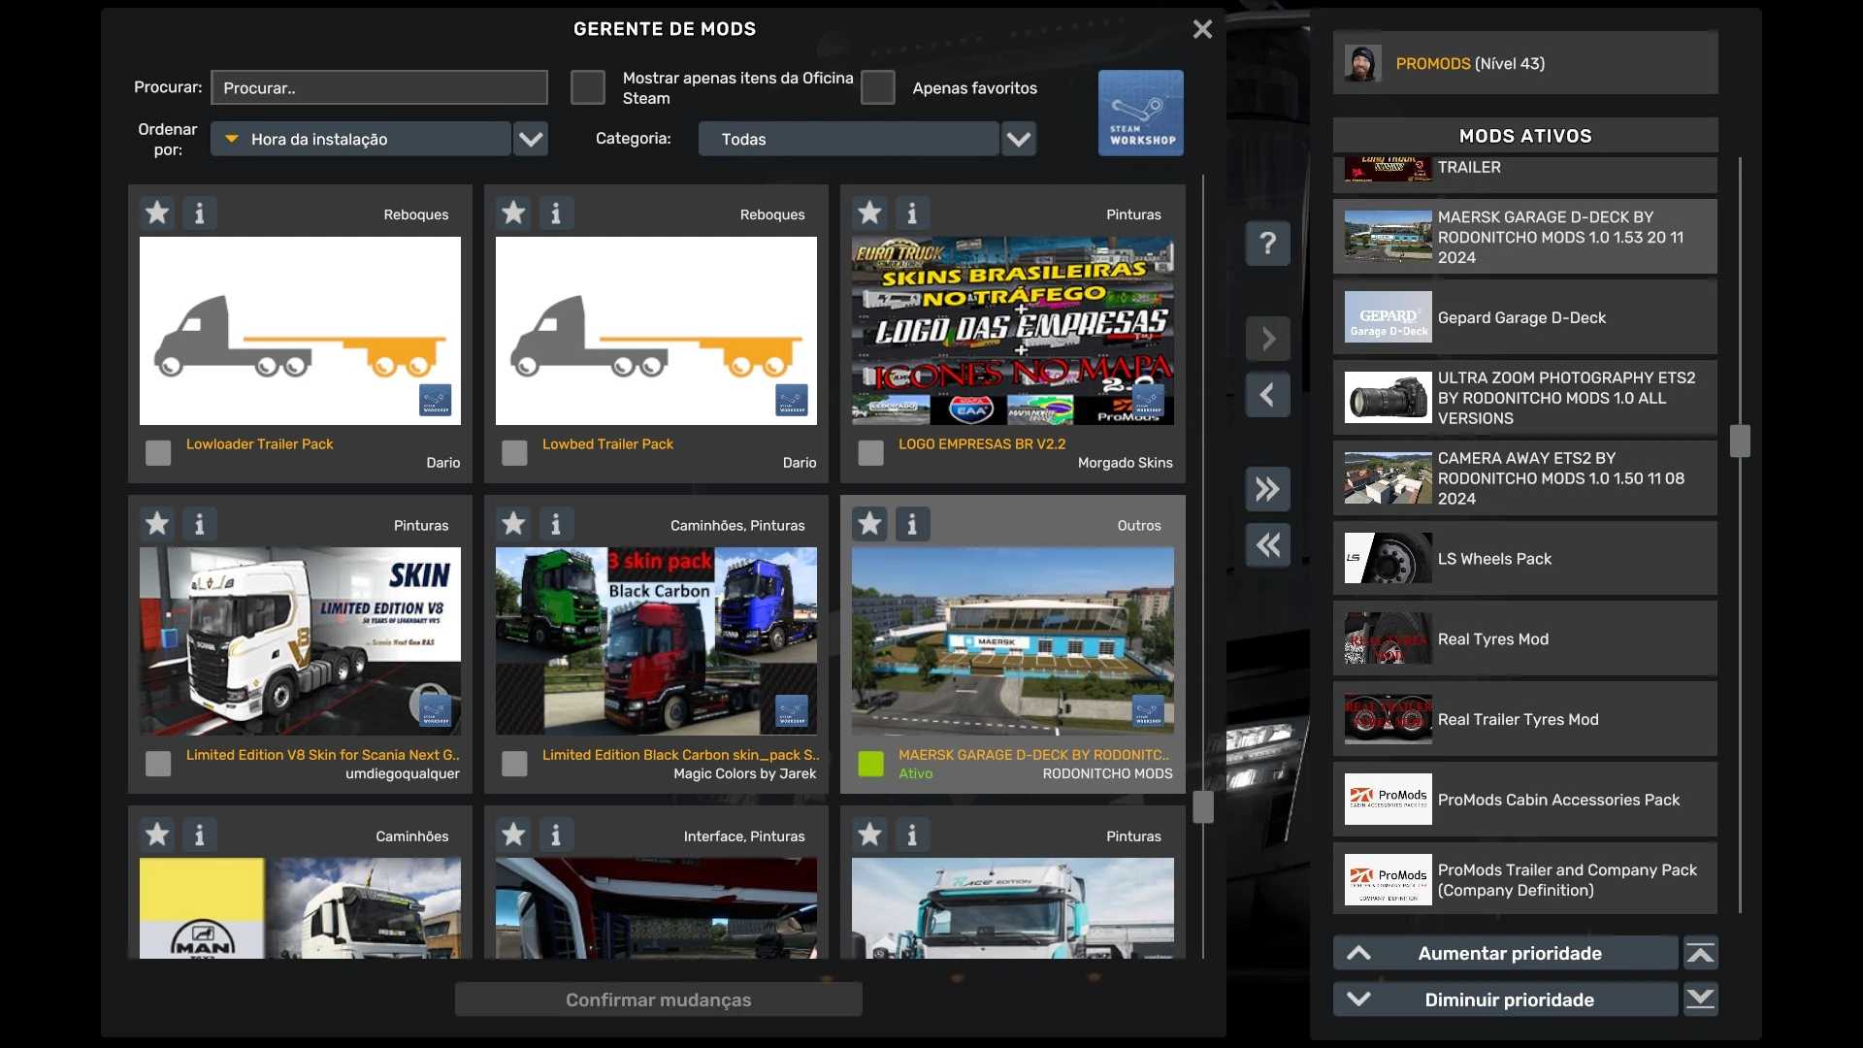Open the Steam Workshop icon

coord(1140,113)
